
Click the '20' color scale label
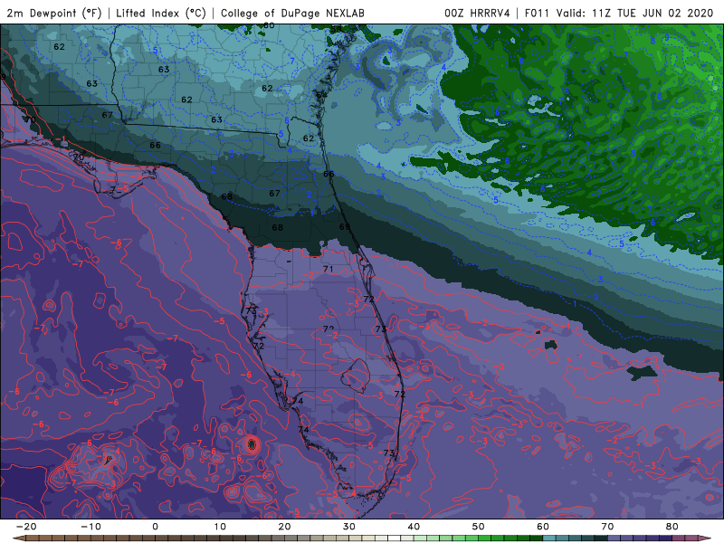pos(284,527)
